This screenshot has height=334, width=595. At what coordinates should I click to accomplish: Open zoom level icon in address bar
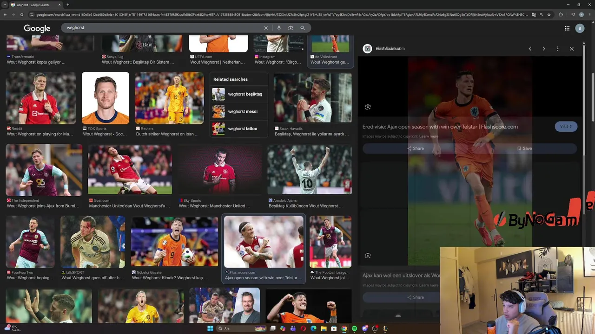click(542, 14)
